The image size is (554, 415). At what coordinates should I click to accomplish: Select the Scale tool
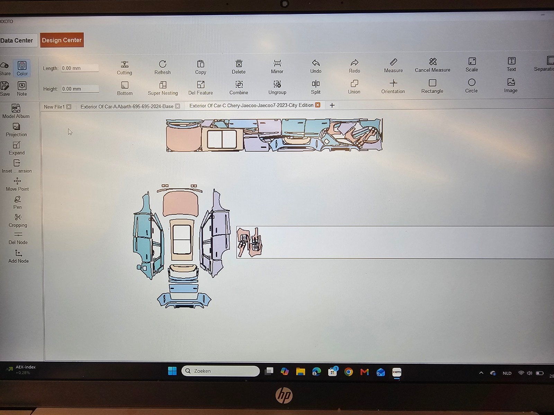pyautogui.click(x=472, y=65)
